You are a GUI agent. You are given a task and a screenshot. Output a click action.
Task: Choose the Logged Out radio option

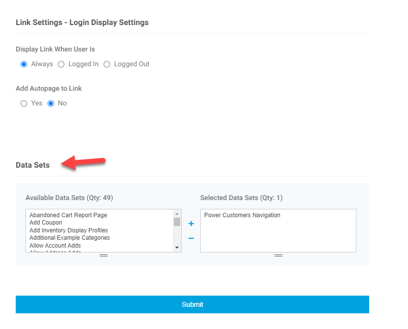coord(107,64)
